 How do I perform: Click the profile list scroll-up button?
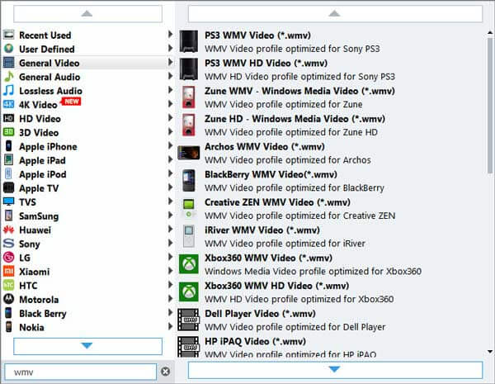pos(335,13)
